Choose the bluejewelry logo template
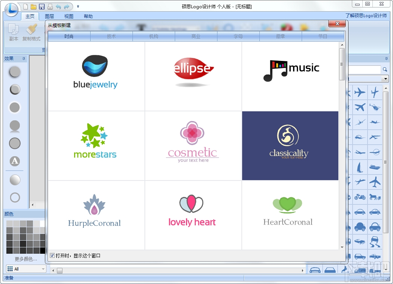 (x=96, y=76)
